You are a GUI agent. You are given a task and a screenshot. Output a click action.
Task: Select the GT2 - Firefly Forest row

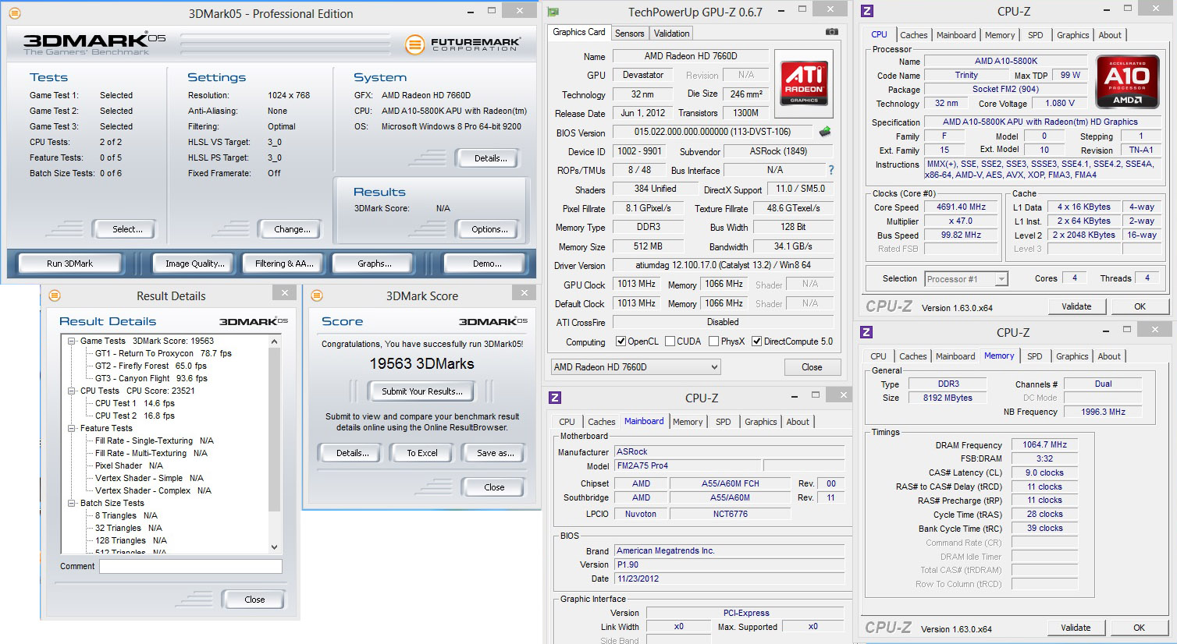coord(151,366)
